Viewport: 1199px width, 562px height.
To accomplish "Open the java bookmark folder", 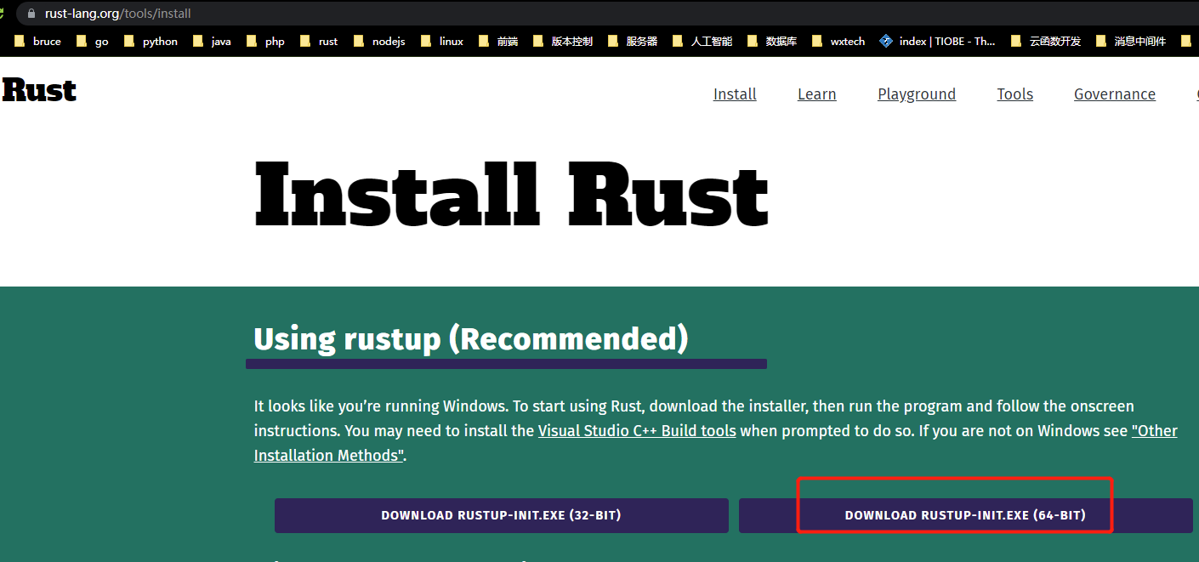I will pos(212,41).
